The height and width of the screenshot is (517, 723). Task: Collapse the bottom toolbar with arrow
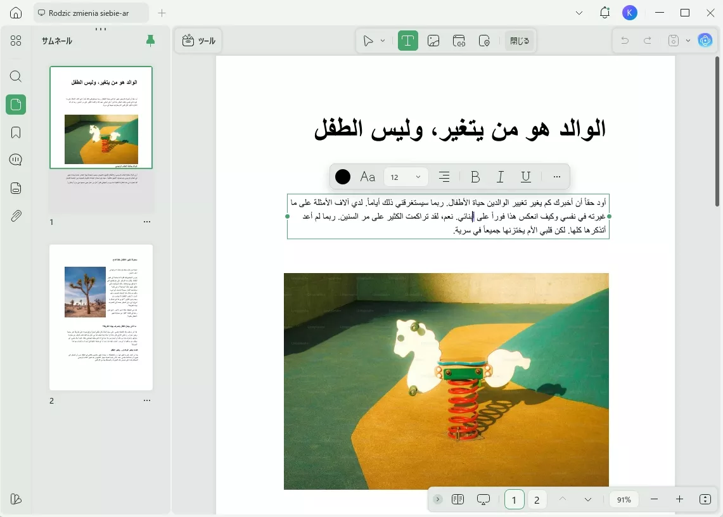pyautogui.click(x=438, y=499)
